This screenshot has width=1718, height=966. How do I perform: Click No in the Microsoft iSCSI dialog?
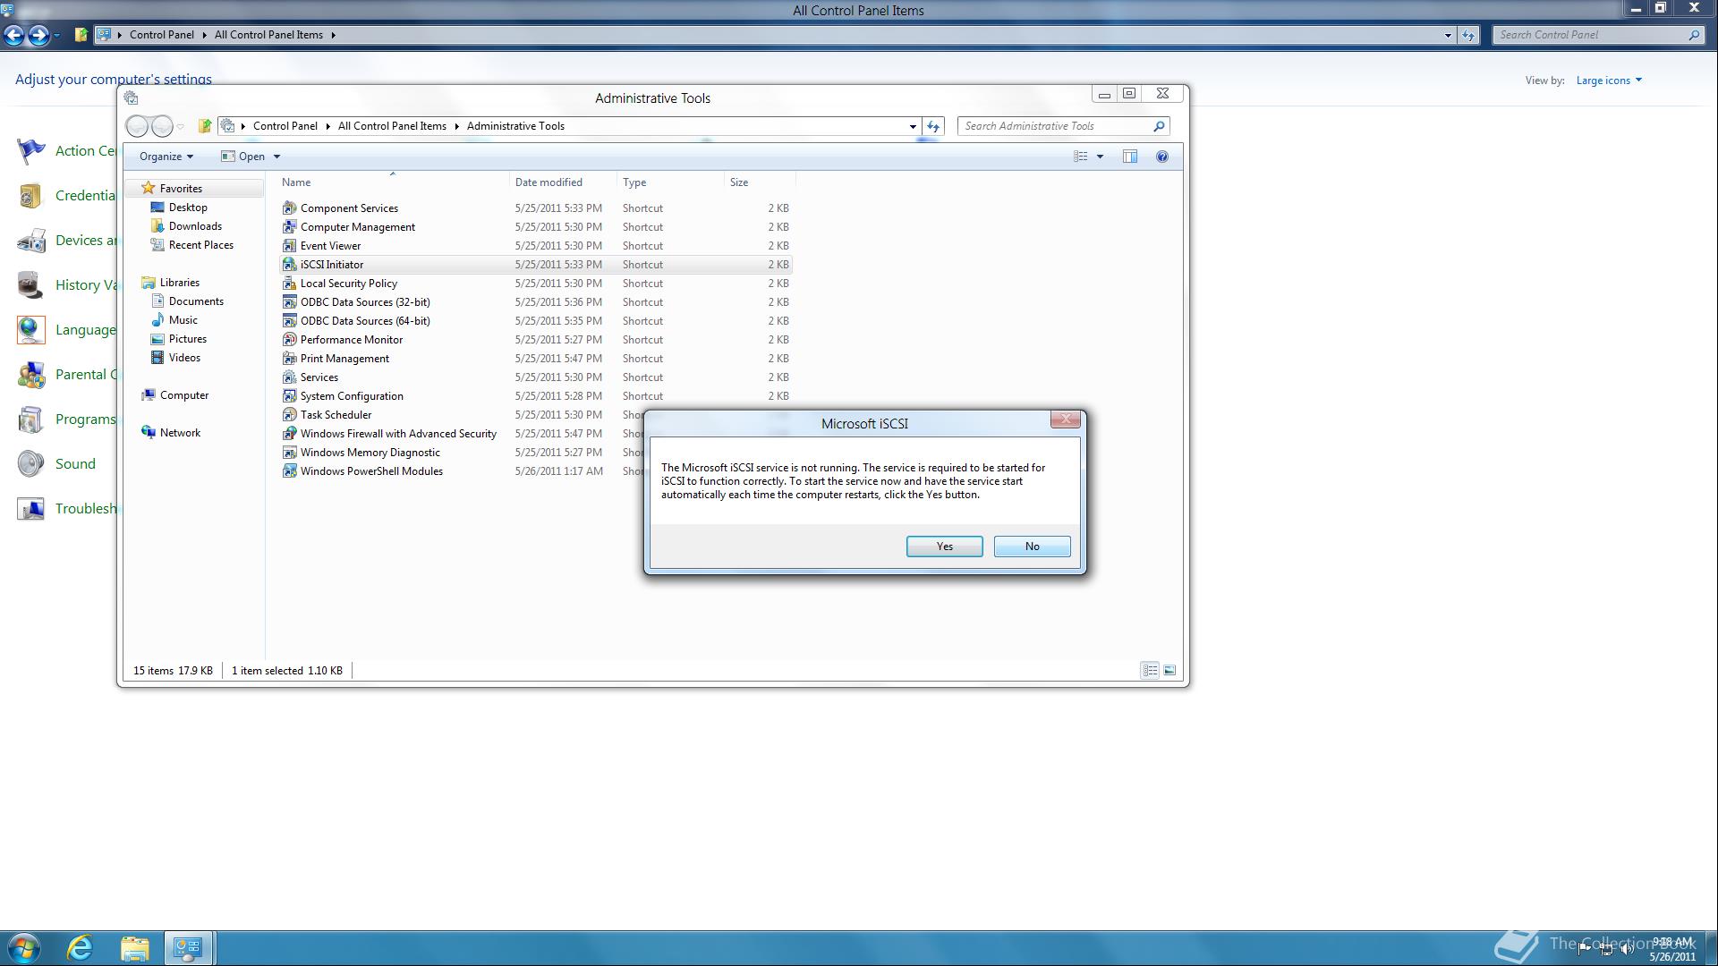click(x=1032, y=547)
